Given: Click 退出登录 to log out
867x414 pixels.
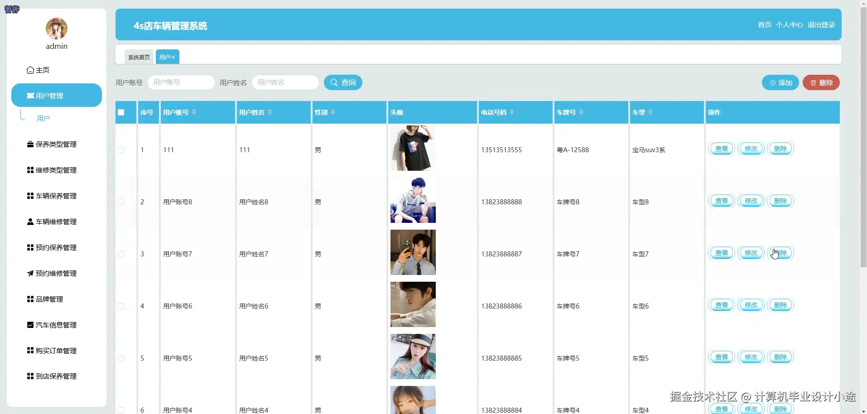Looking at the screenshot, I should [821, 25].
